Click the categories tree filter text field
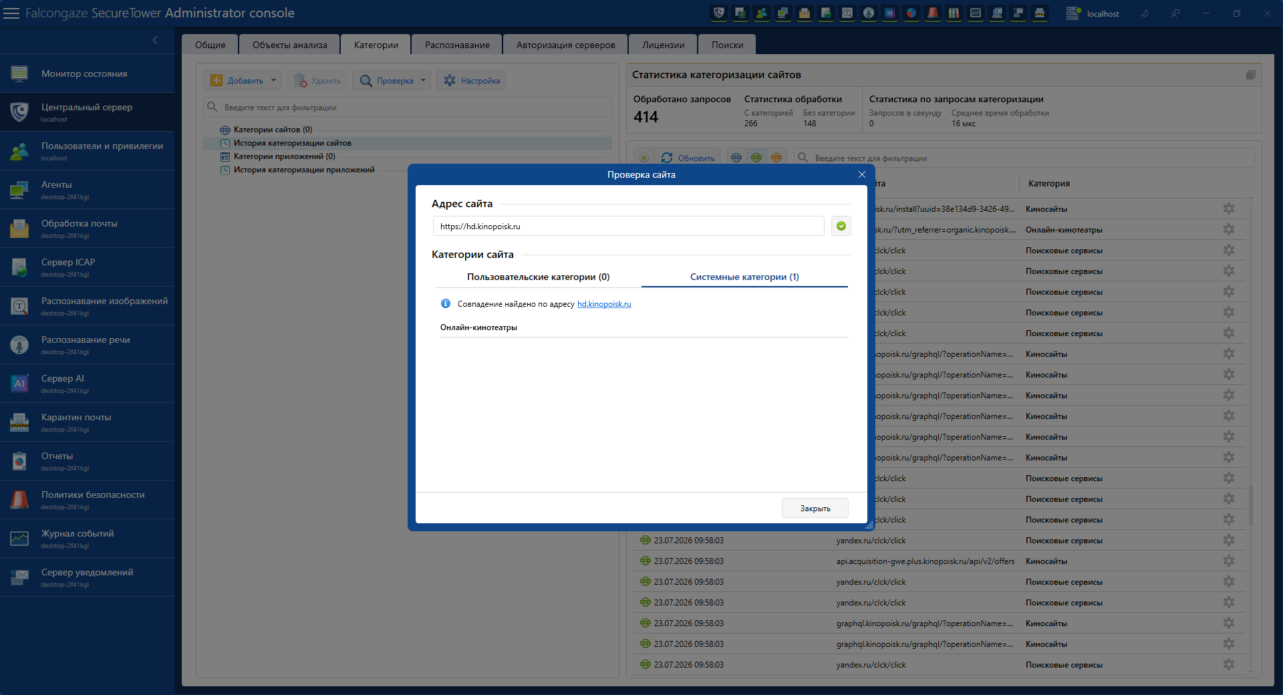 tap(408, 107)
